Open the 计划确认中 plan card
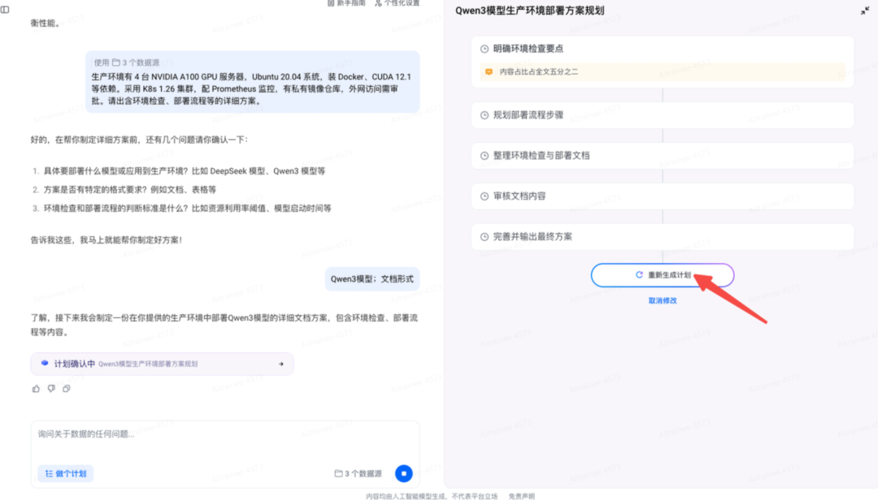The width and height of the screenshot is (878, 504). tap(162, 364)
